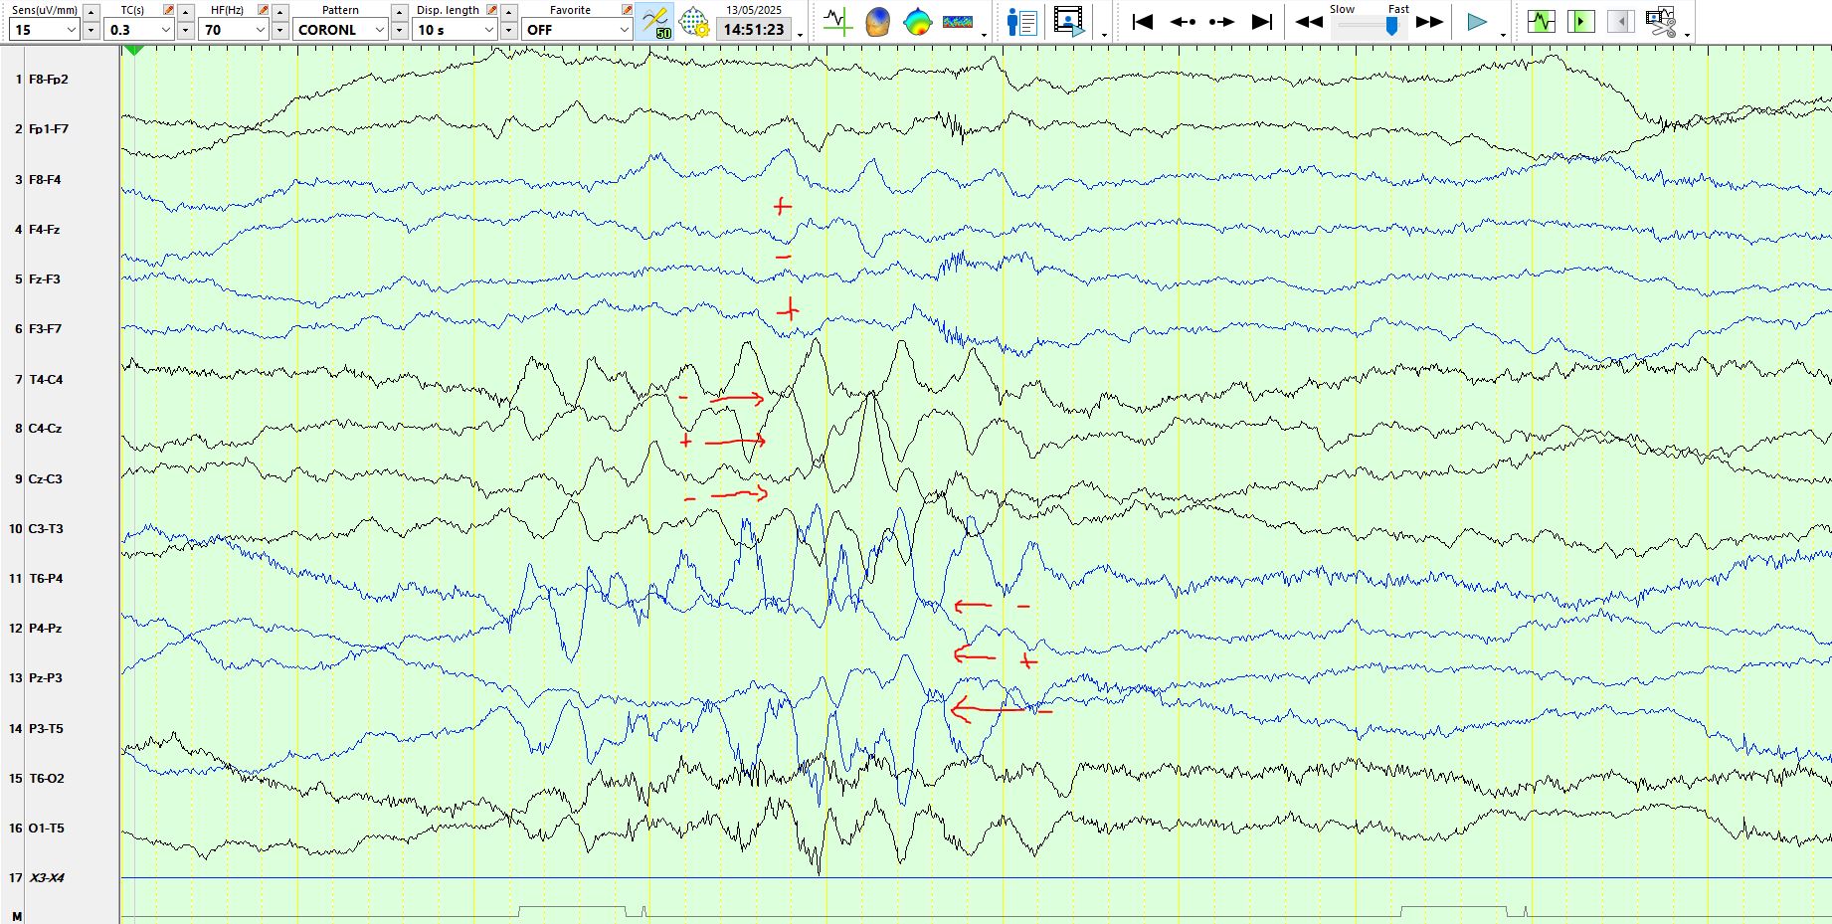Open the Favorite OFF combo box
Viewport: 1832px width, 924px height.
pyautogui.click(x=577, y=30)
